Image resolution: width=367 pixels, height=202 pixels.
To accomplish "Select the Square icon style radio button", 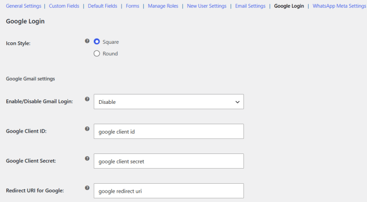I will (96, 42).
